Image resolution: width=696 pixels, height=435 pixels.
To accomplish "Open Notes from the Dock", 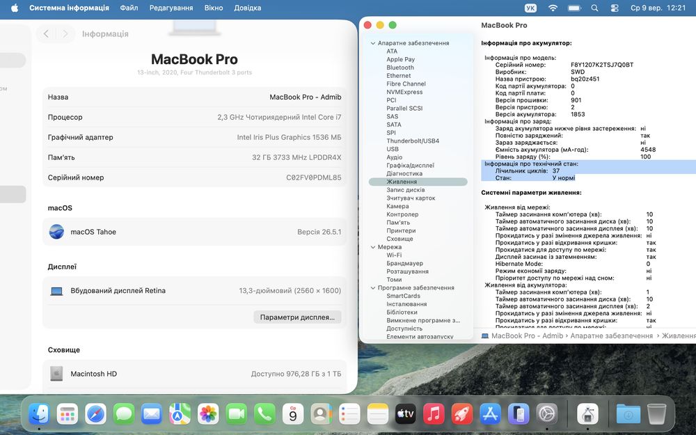I will (x=378, y=414).
